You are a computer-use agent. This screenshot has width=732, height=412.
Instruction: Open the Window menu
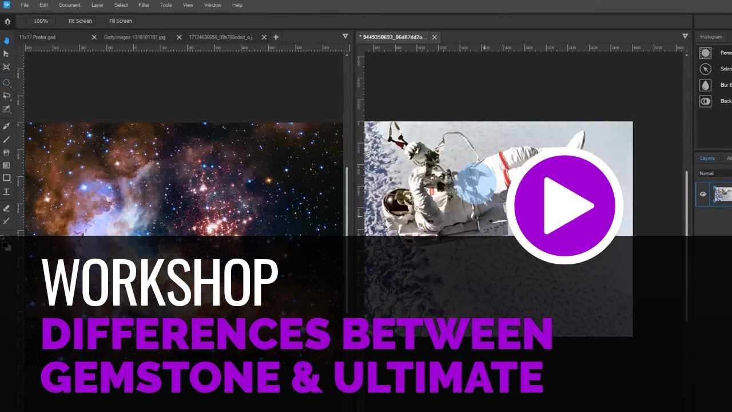(213, 5)
